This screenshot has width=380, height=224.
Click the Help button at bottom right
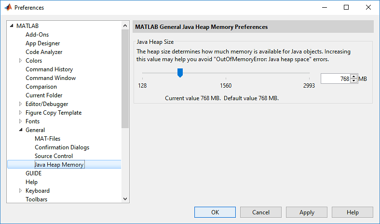pos(353,212)
